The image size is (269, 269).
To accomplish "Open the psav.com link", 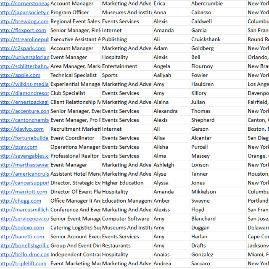I will [18, 147].
